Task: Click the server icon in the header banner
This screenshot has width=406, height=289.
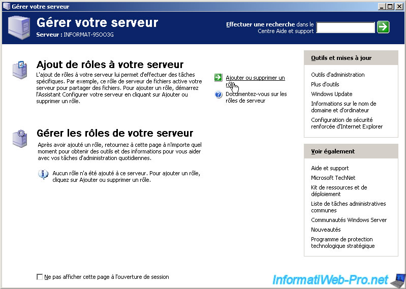Action: pos(19,27)
